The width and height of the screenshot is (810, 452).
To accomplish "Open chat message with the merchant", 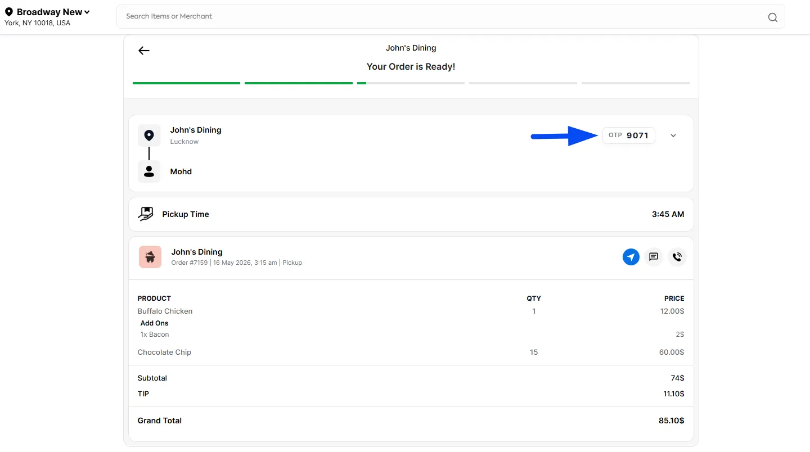I will coord(654,257).
